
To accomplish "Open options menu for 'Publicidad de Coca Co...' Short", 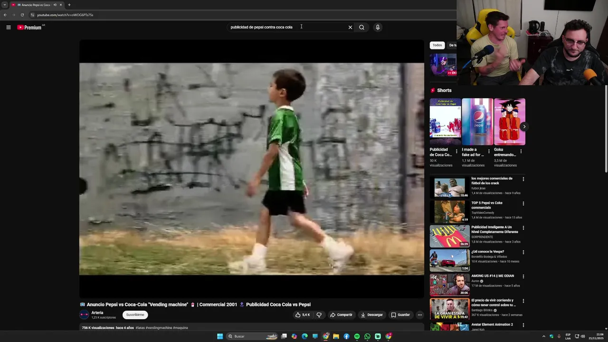I will 457,152.
